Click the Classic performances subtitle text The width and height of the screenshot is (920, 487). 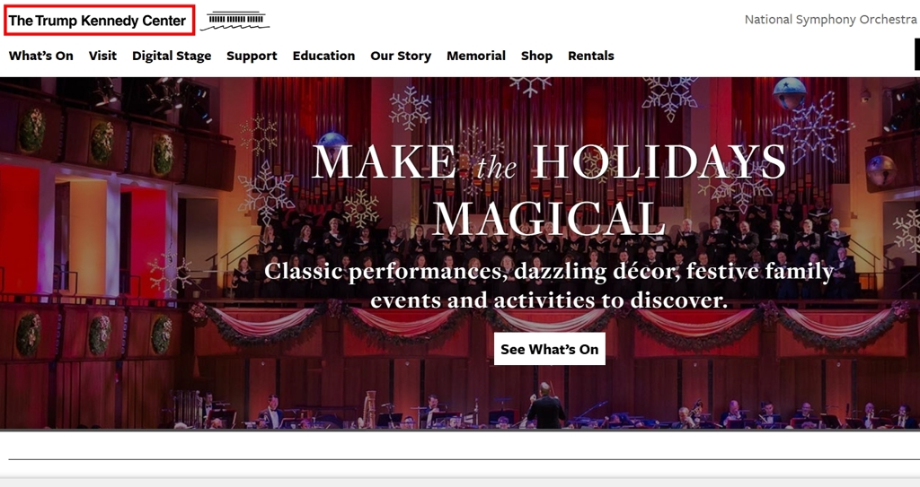pyautogui.click(x=549, y=285)
